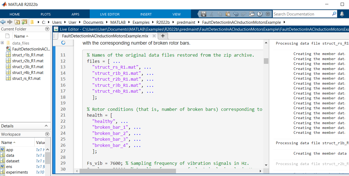Expand the data_files folder tree node
The width and height of the screenshot is (349, 176).
[2, 43]
